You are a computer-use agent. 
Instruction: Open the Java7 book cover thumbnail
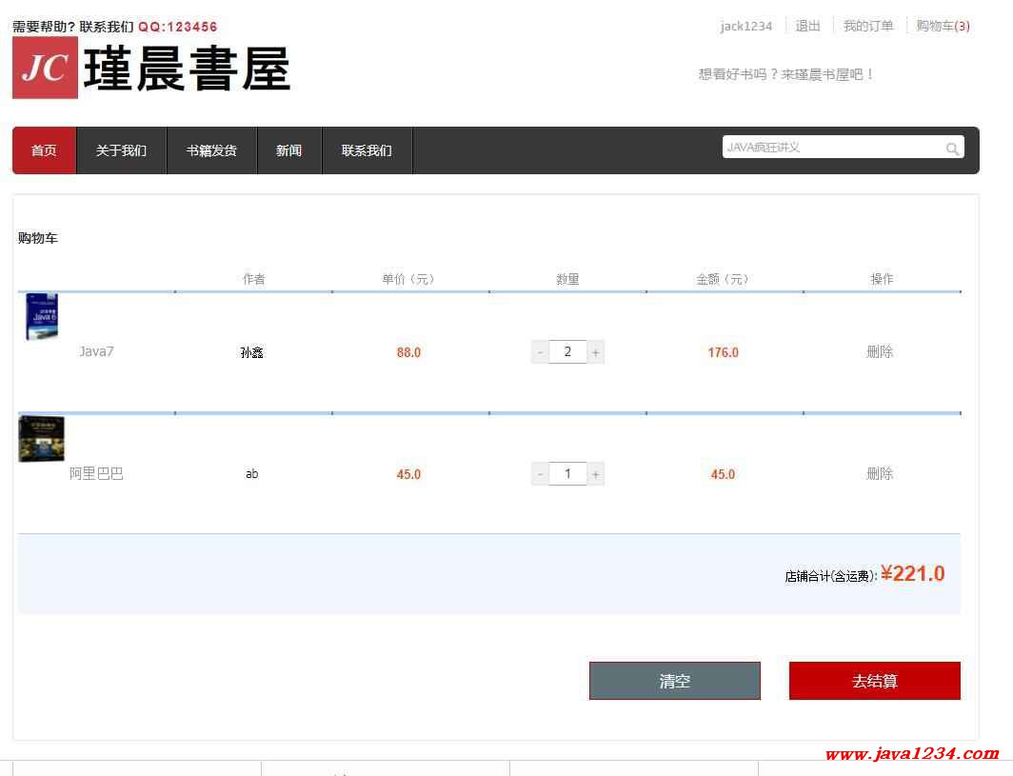click(x=41, y=317)
